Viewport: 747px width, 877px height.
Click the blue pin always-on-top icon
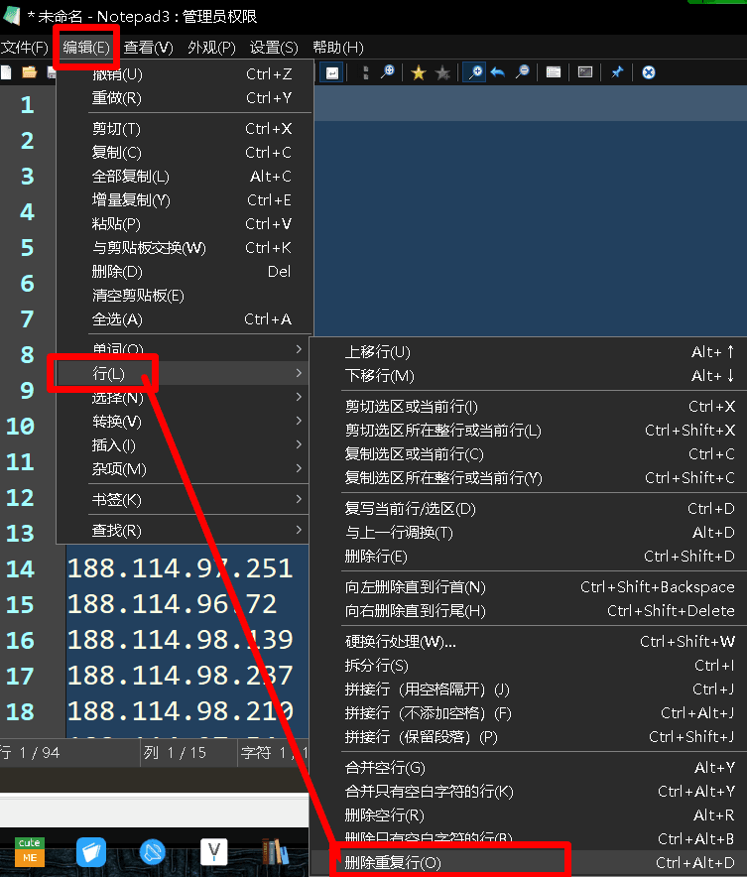click(616, 72)
